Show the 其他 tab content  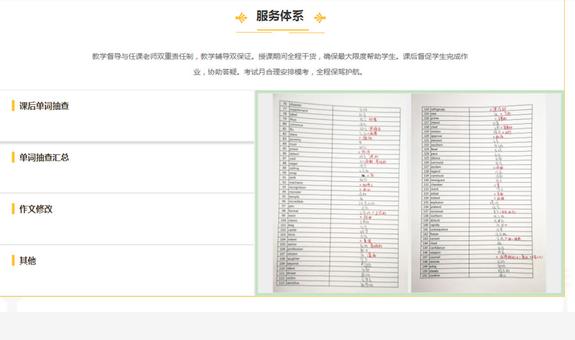tap(27, 261)
